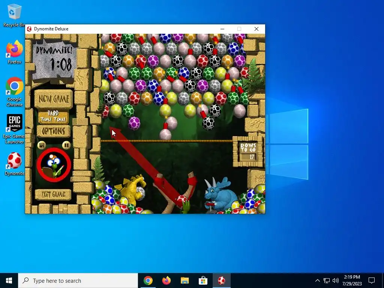
Task: Open File Explorer from the taskbar
Action: 185,280
